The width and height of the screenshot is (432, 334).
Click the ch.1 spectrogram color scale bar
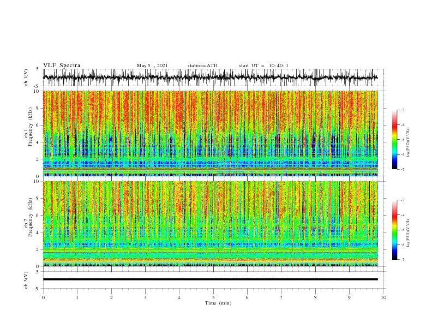point(394,139)
